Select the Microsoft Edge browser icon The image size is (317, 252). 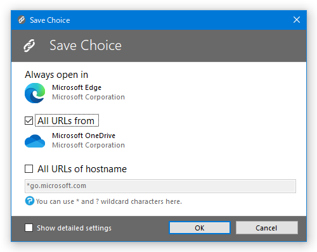coord(35,93)
